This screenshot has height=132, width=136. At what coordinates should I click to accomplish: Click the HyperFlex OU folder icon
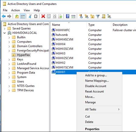coord(14,55)
